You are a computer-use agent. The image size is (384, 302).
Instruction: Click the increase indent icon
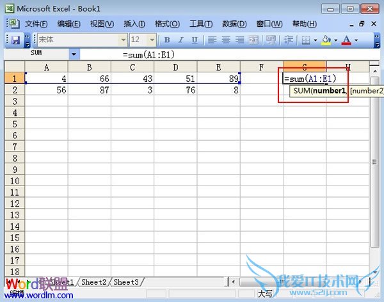pyautogui.click(x=289, y=40)
